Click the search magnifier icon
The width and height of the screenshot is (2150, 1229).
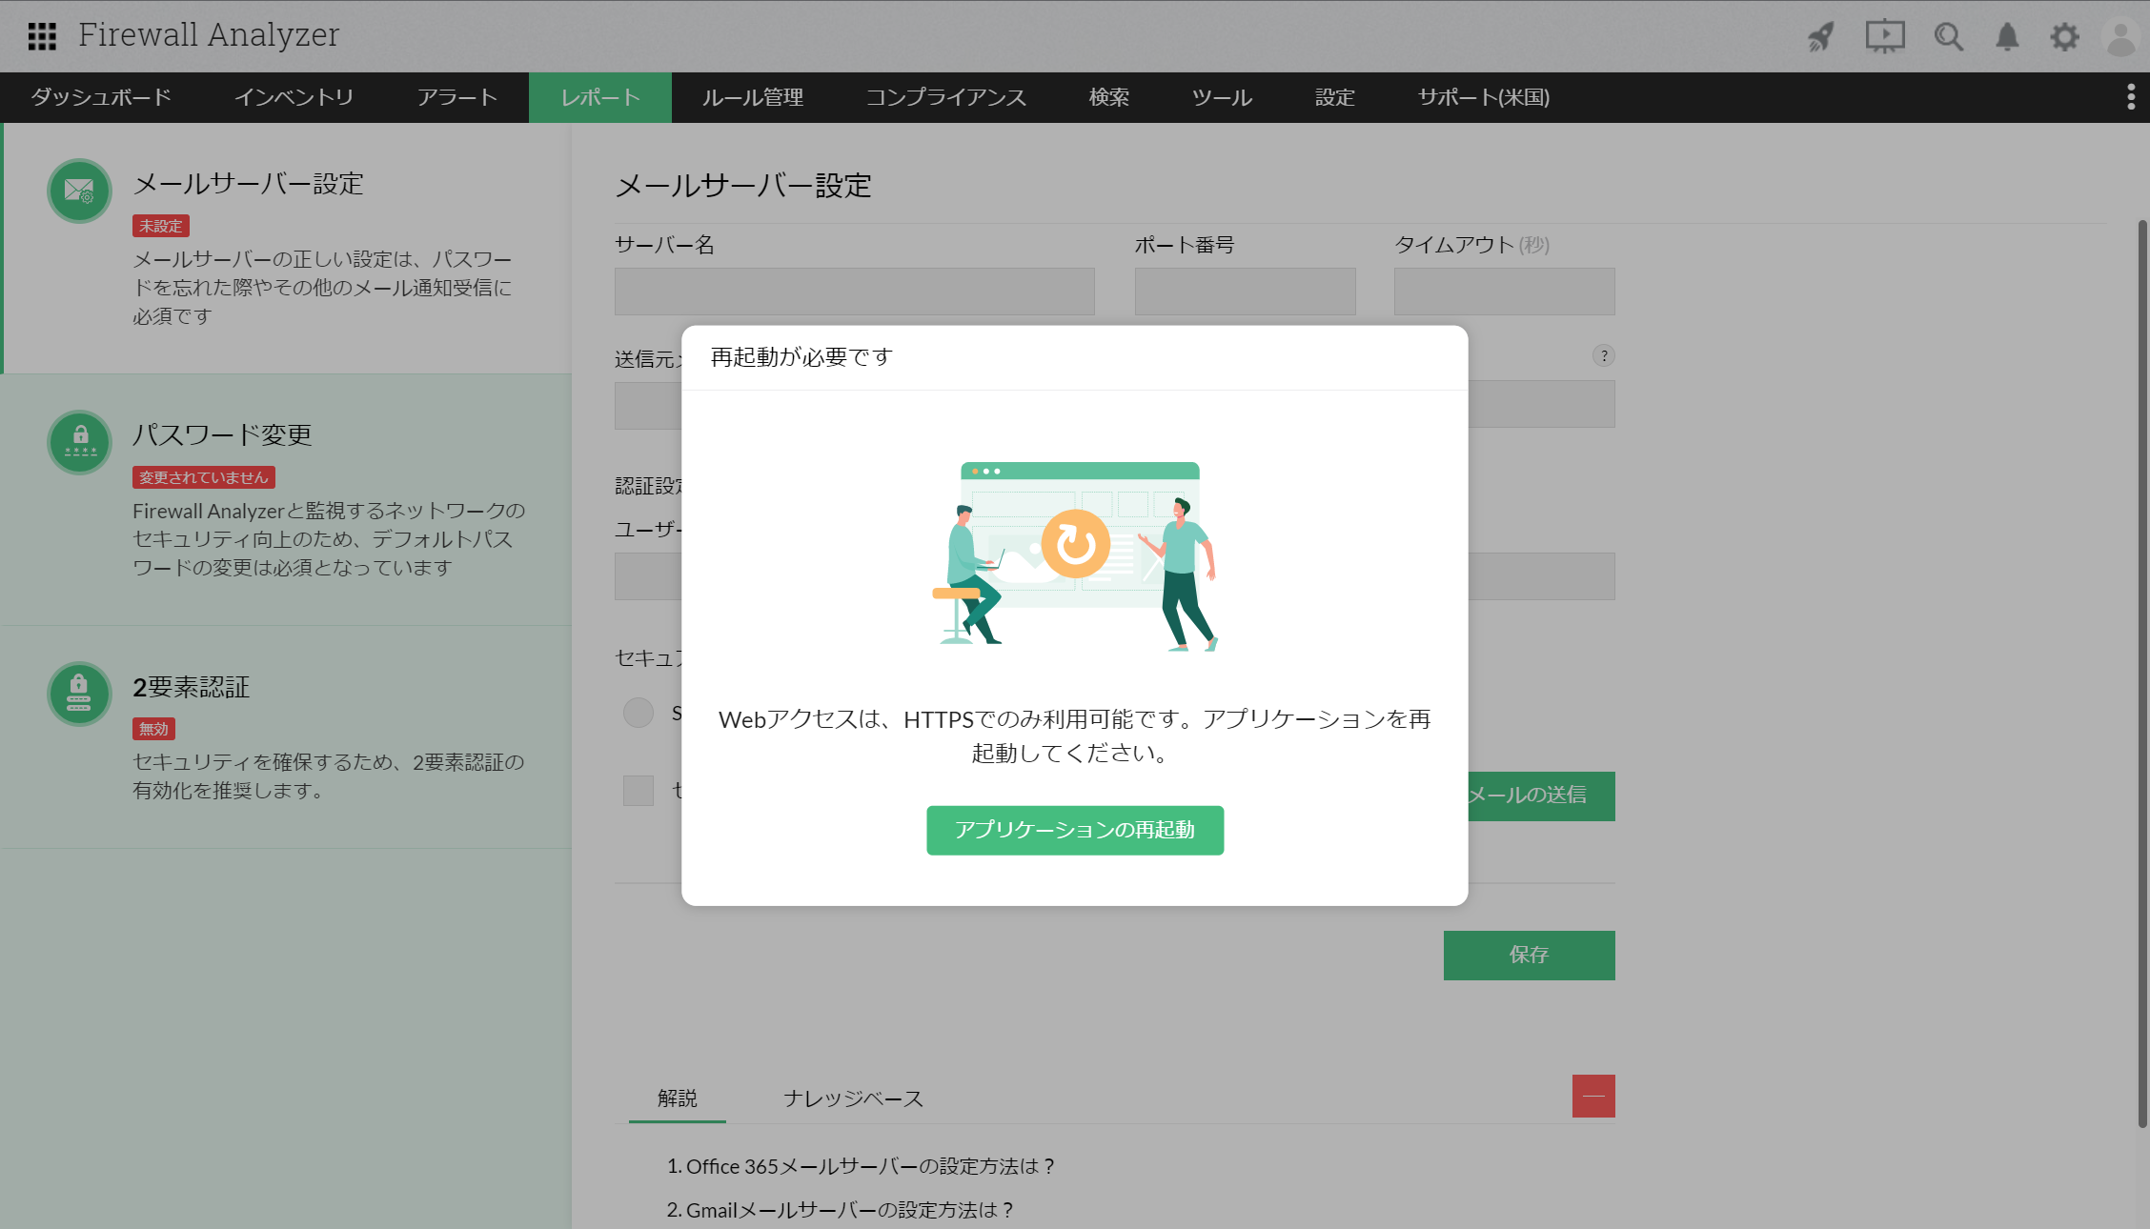[1948, 37]
